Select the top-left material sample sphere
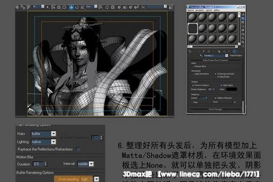 (x=193, y=18)
